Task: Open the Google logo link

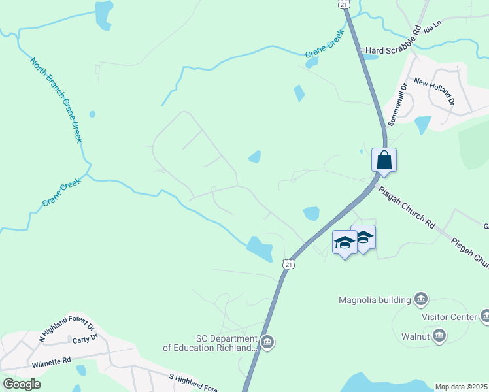Action: [x=22, y=384]
